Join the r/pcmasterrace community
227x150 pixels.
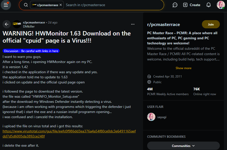211,24
